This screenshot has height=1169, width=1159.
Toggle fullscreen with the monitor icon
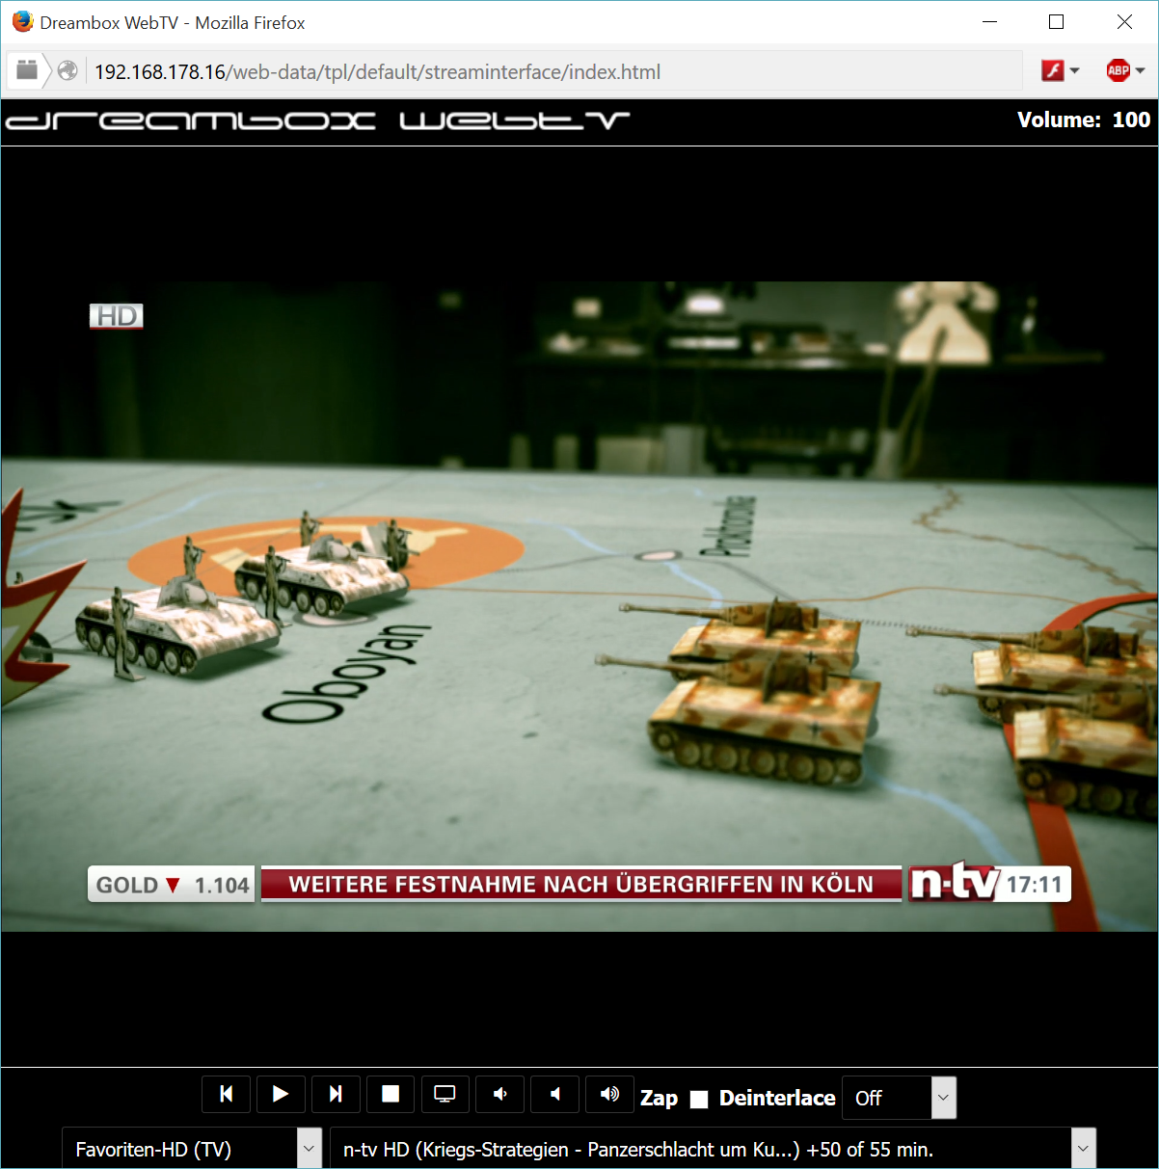point(445,1094)
